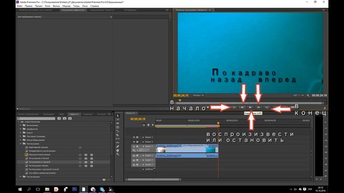
Task: Click the timeline horizontal scrollbar
Action: coord(153,180)
